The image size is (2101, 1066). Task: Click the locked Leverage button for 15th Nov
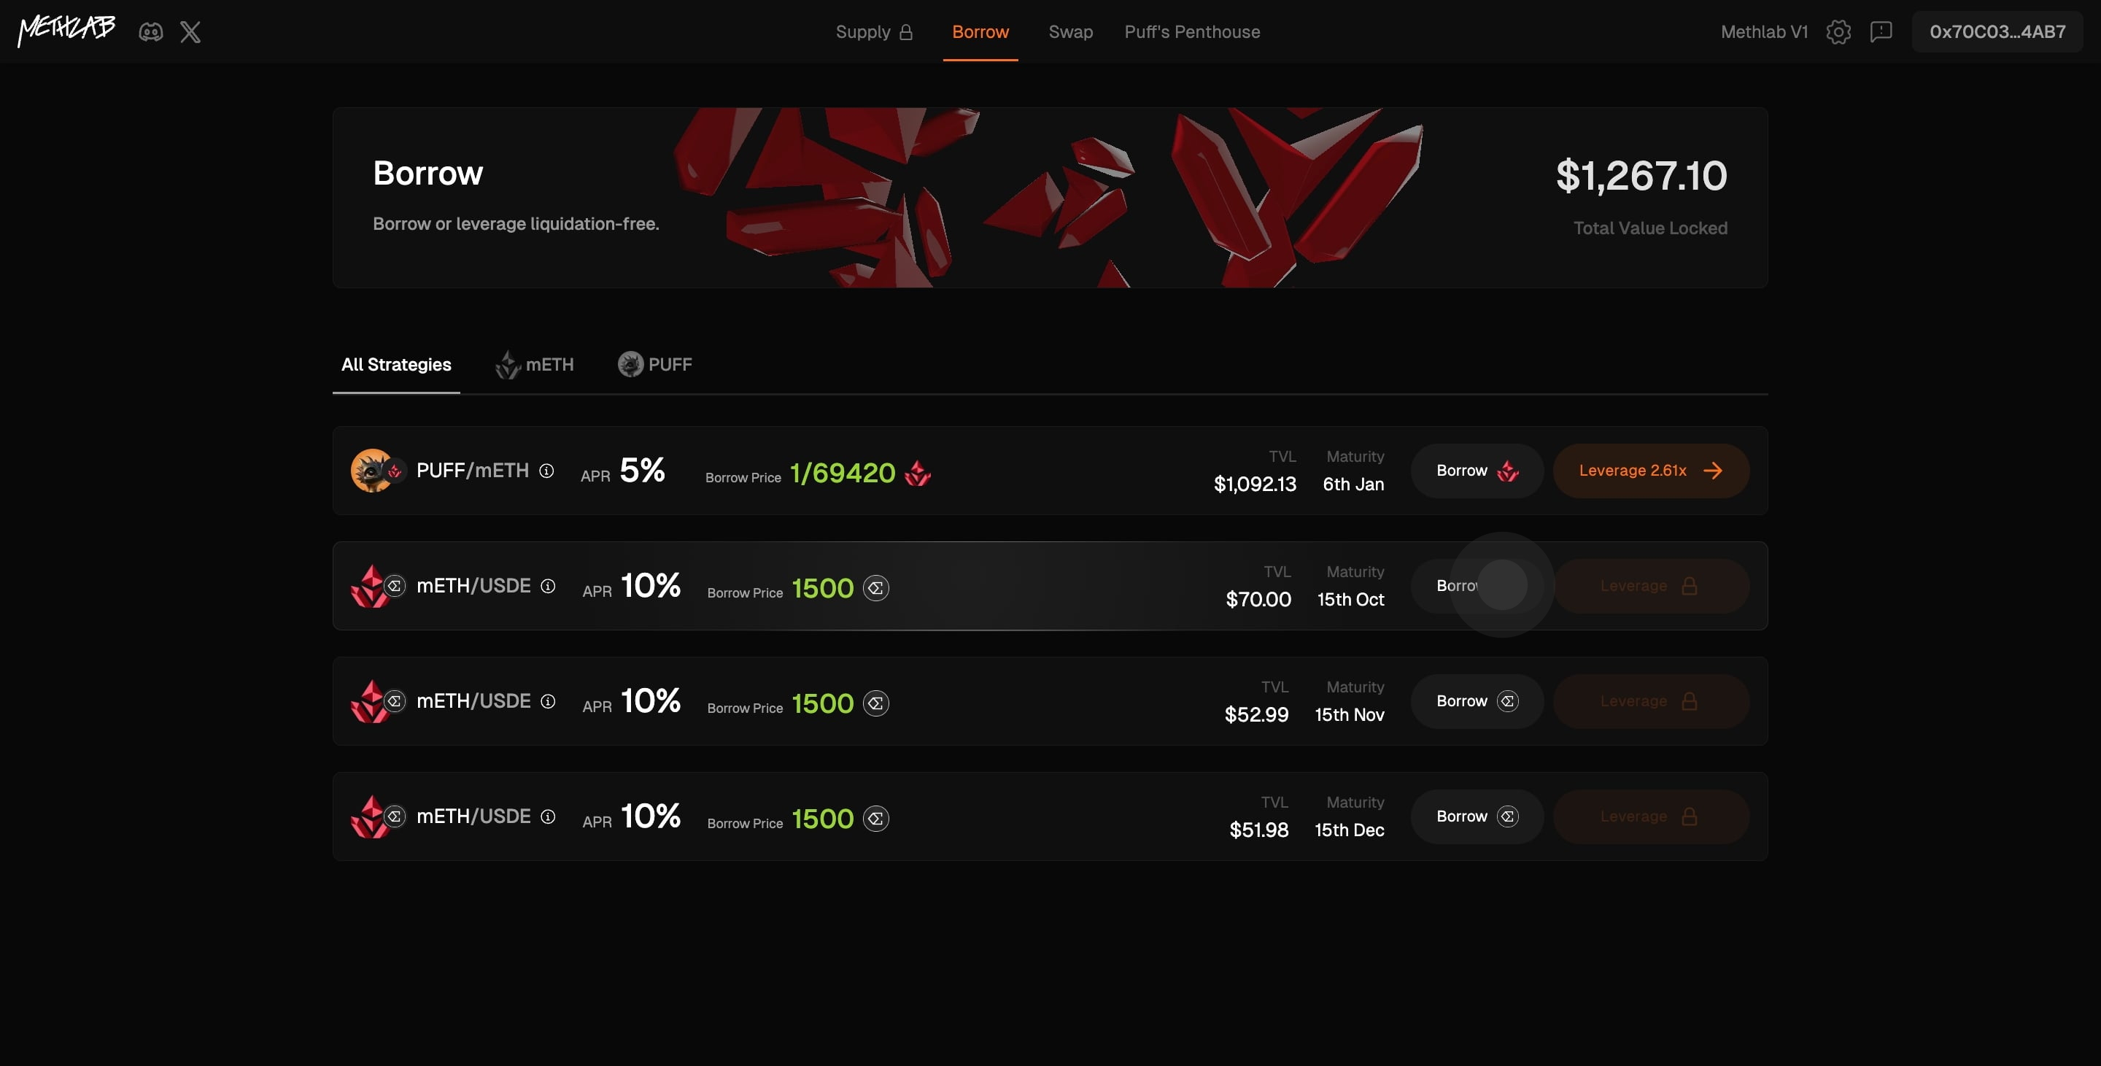(x=1650, y=701)
